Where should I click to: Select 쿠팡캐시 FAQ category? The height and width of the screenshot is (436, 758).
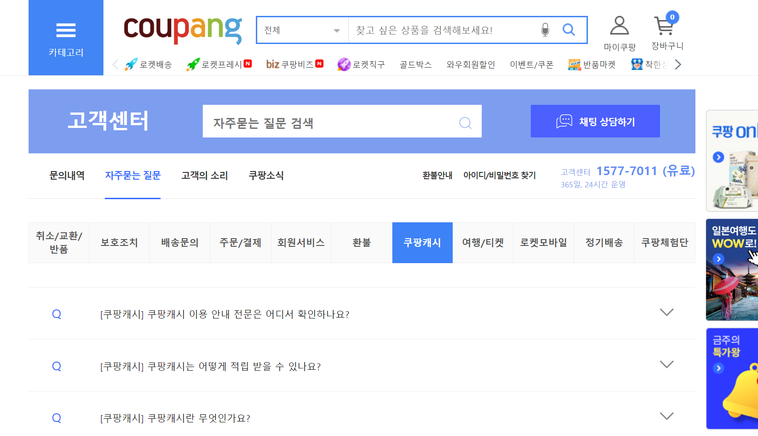(422, 243)
